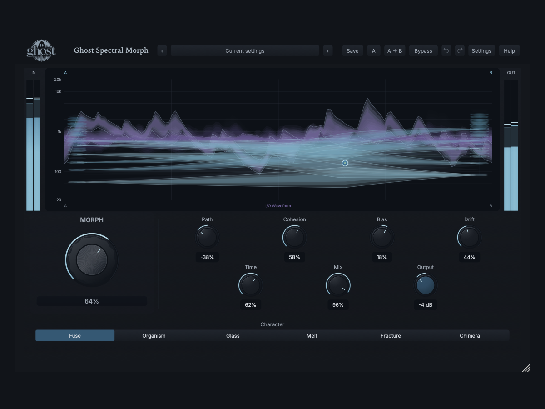Viewport: 545px width, 409px height.
Task: Click the Ghost Spectral Morph title
Action: [x=111, y=50]
